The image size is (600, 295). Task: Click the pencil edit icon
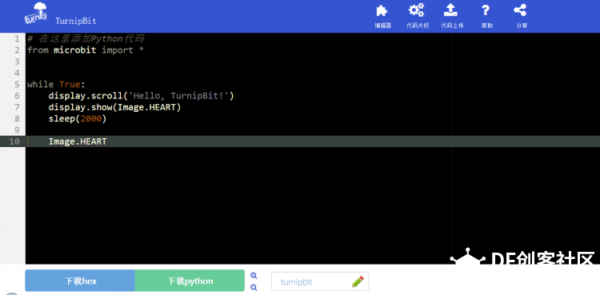[358, 281]
